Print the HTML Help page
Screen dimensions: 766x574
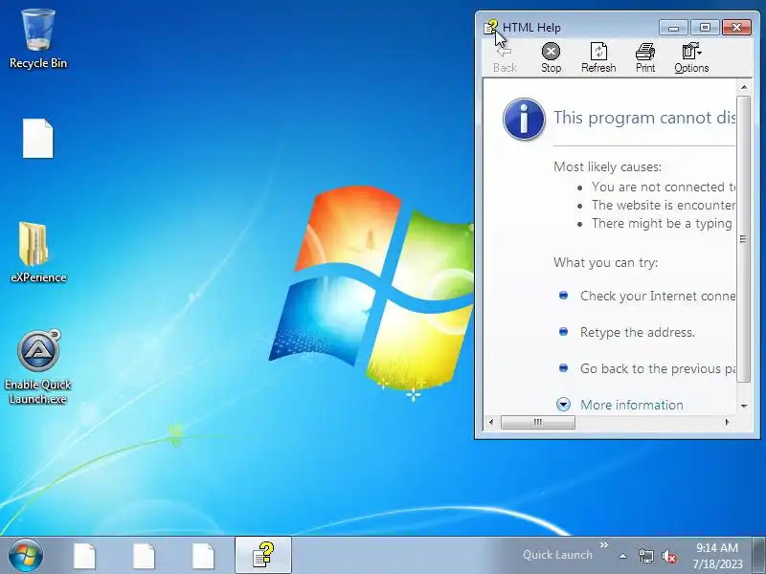coord(644,58)
